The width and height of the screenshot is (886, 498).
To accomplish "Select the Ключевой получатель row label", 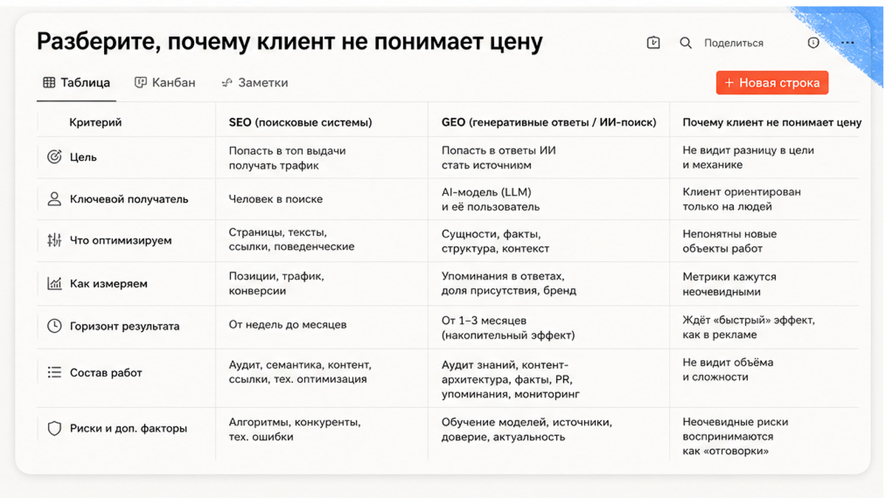I will tap(129, 199).
